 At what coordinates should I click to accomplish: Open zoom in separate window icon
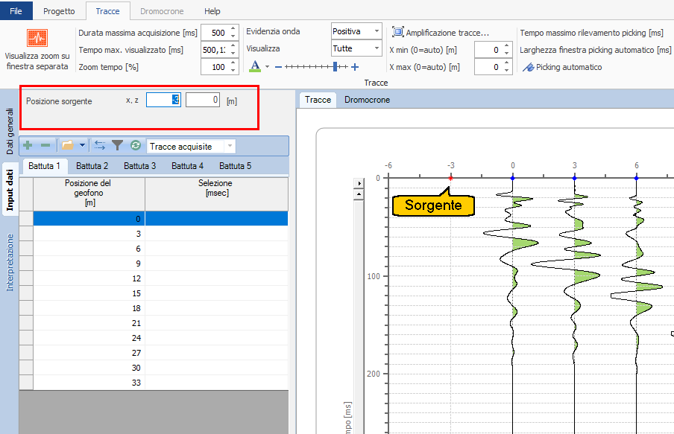point(37,38)
